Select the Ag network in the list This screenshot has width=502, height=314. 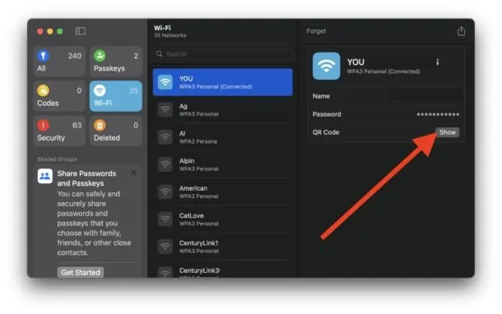click(223, 109)
